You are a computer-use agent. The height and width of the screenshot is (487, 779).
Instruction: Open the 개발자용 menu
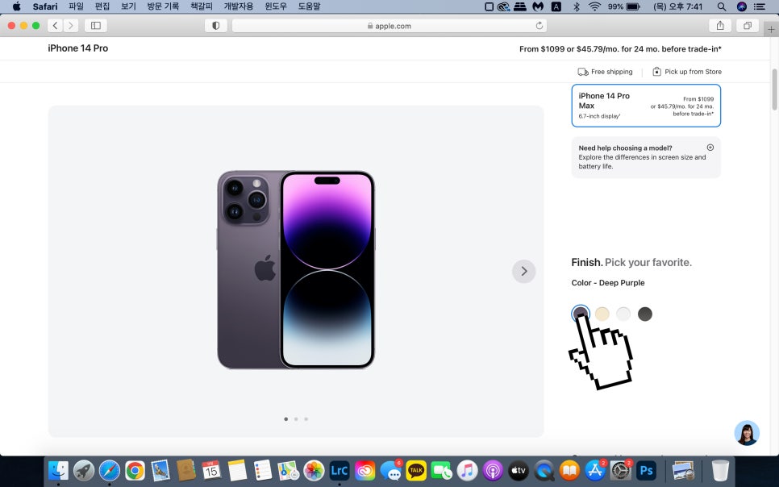239,6
